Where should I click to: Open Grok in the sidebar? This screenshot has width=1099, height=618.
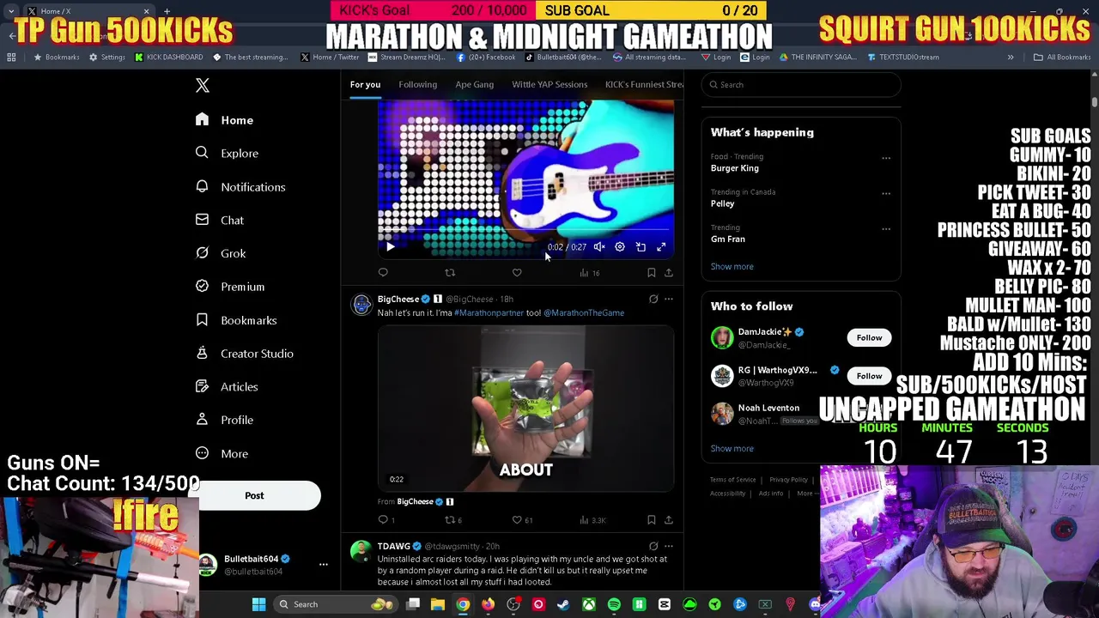pyautogui.click(x=221, y=253)
